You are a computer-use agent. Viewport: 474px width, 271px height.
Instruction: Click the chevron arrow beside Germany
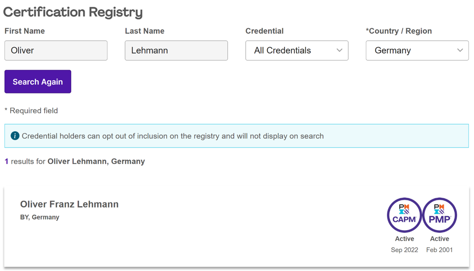tap(460, 50)
